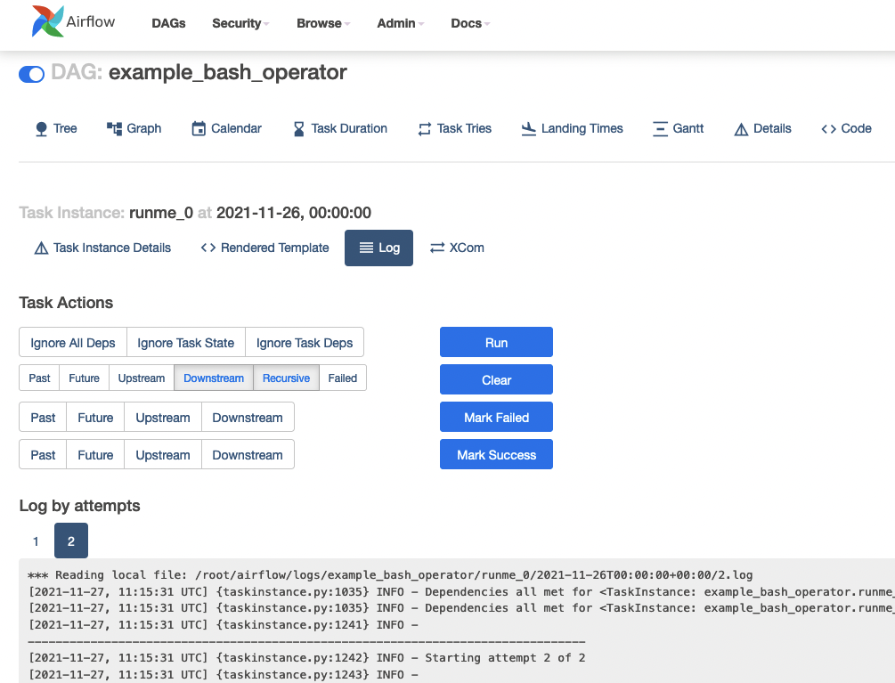Screen dimensions: 895x683
Task: Open the Security dropdown menu
Action: click(240, 23)
